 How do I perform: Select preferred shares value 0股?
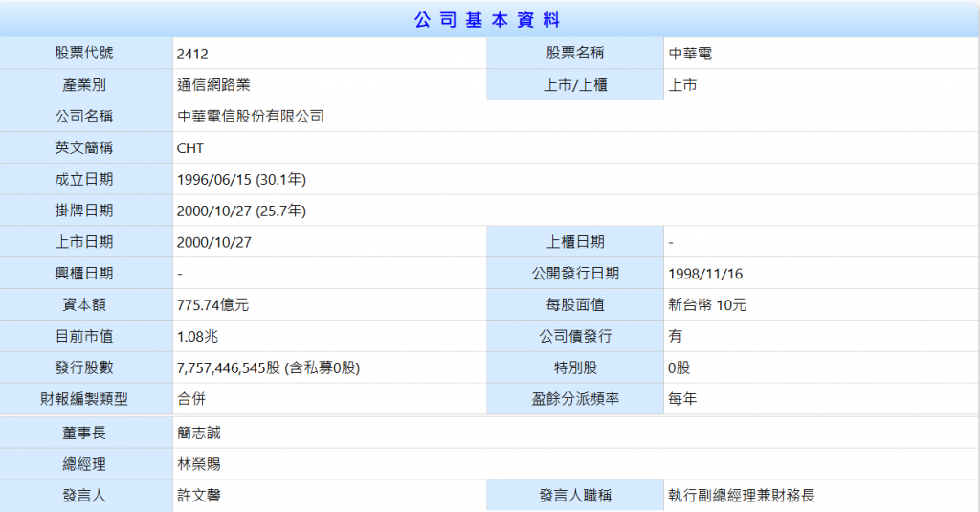679,367
